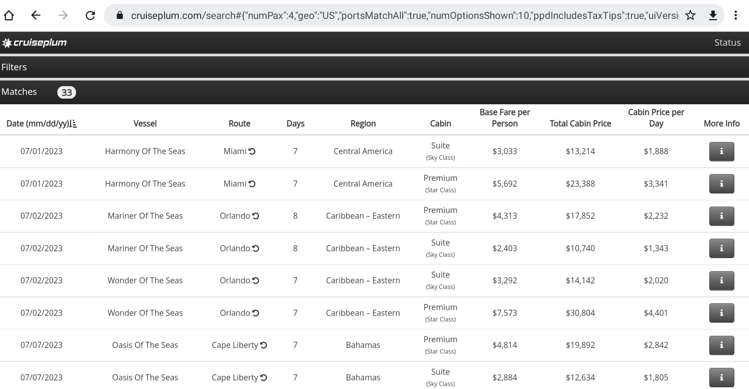The width and height of the screenshot is (749, 389).
Task: Open info for Wonder Premium $7,573 row
Action: (721, 313)
